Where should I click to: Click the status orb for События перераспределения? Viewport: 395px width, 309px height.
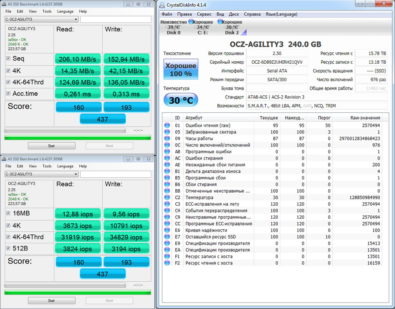pyautogui.click(x=167, y=211)
